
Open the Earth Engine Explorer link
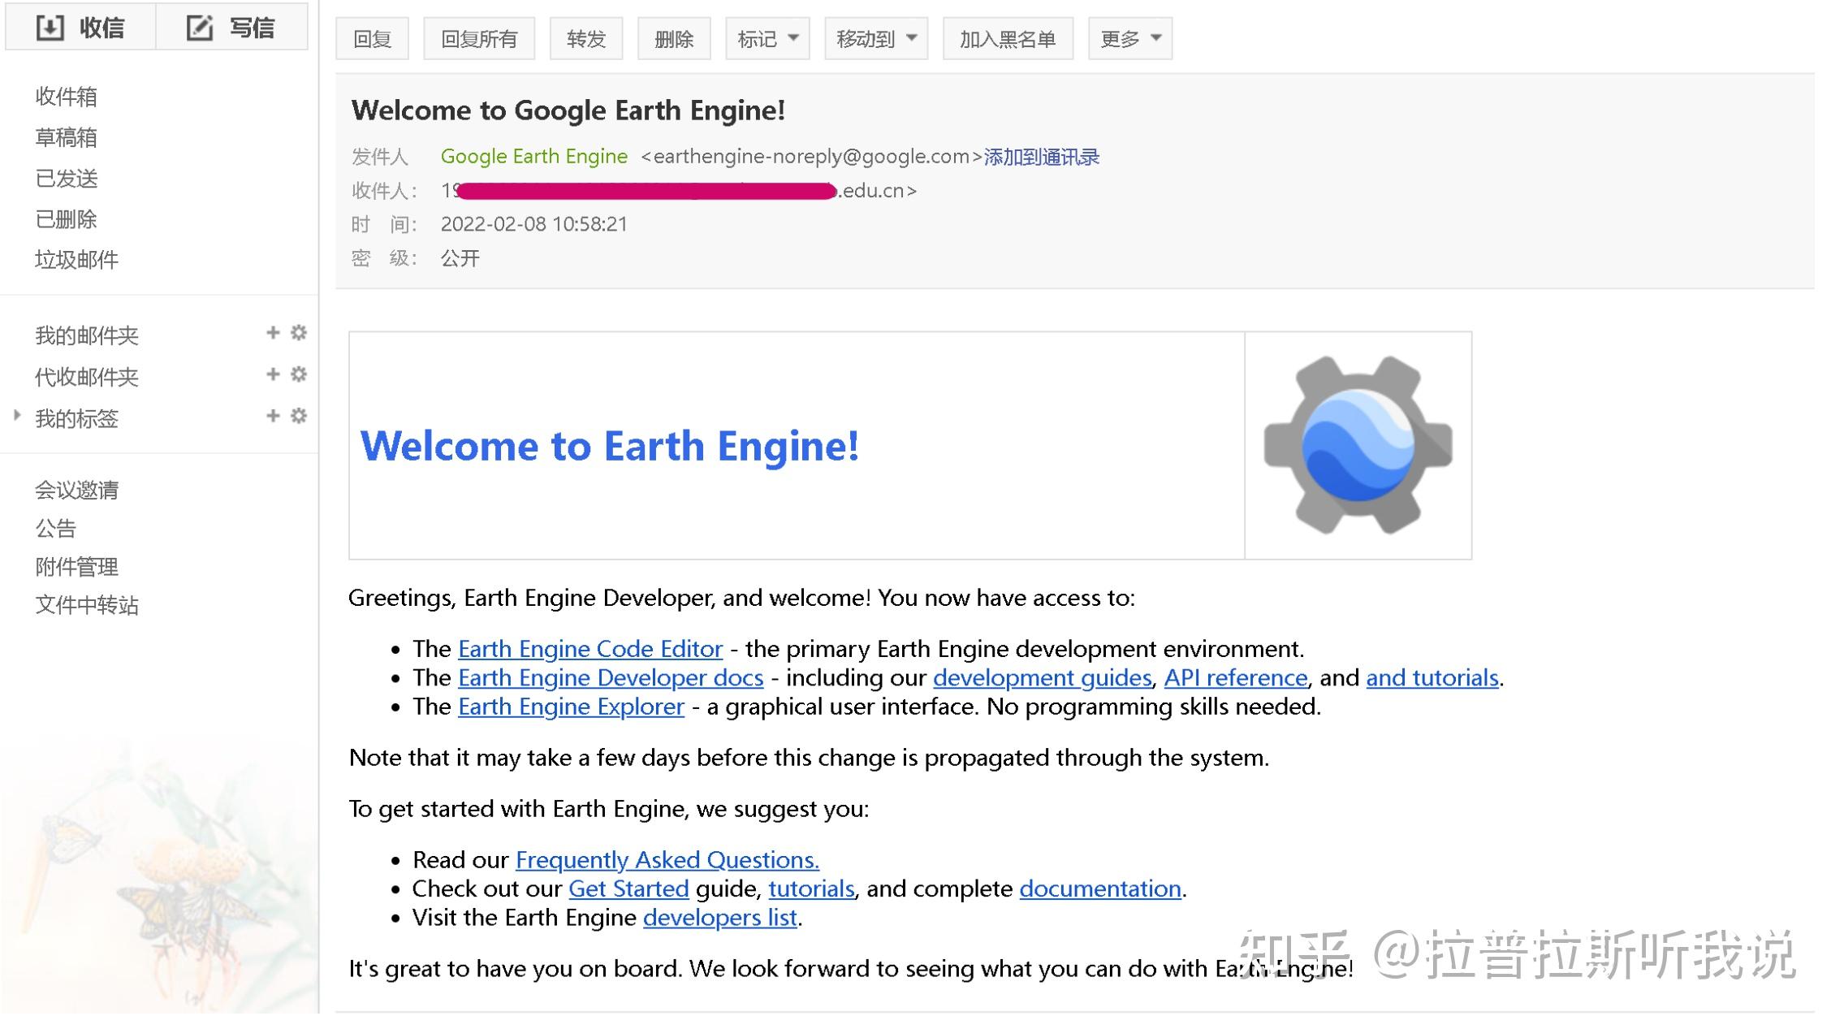pos(571,707)
